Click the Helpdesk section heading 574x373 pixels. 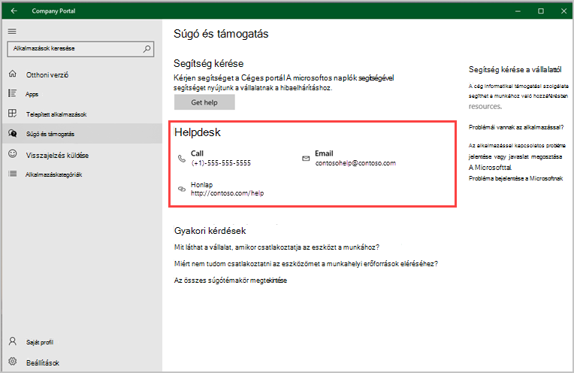(198, 132)
